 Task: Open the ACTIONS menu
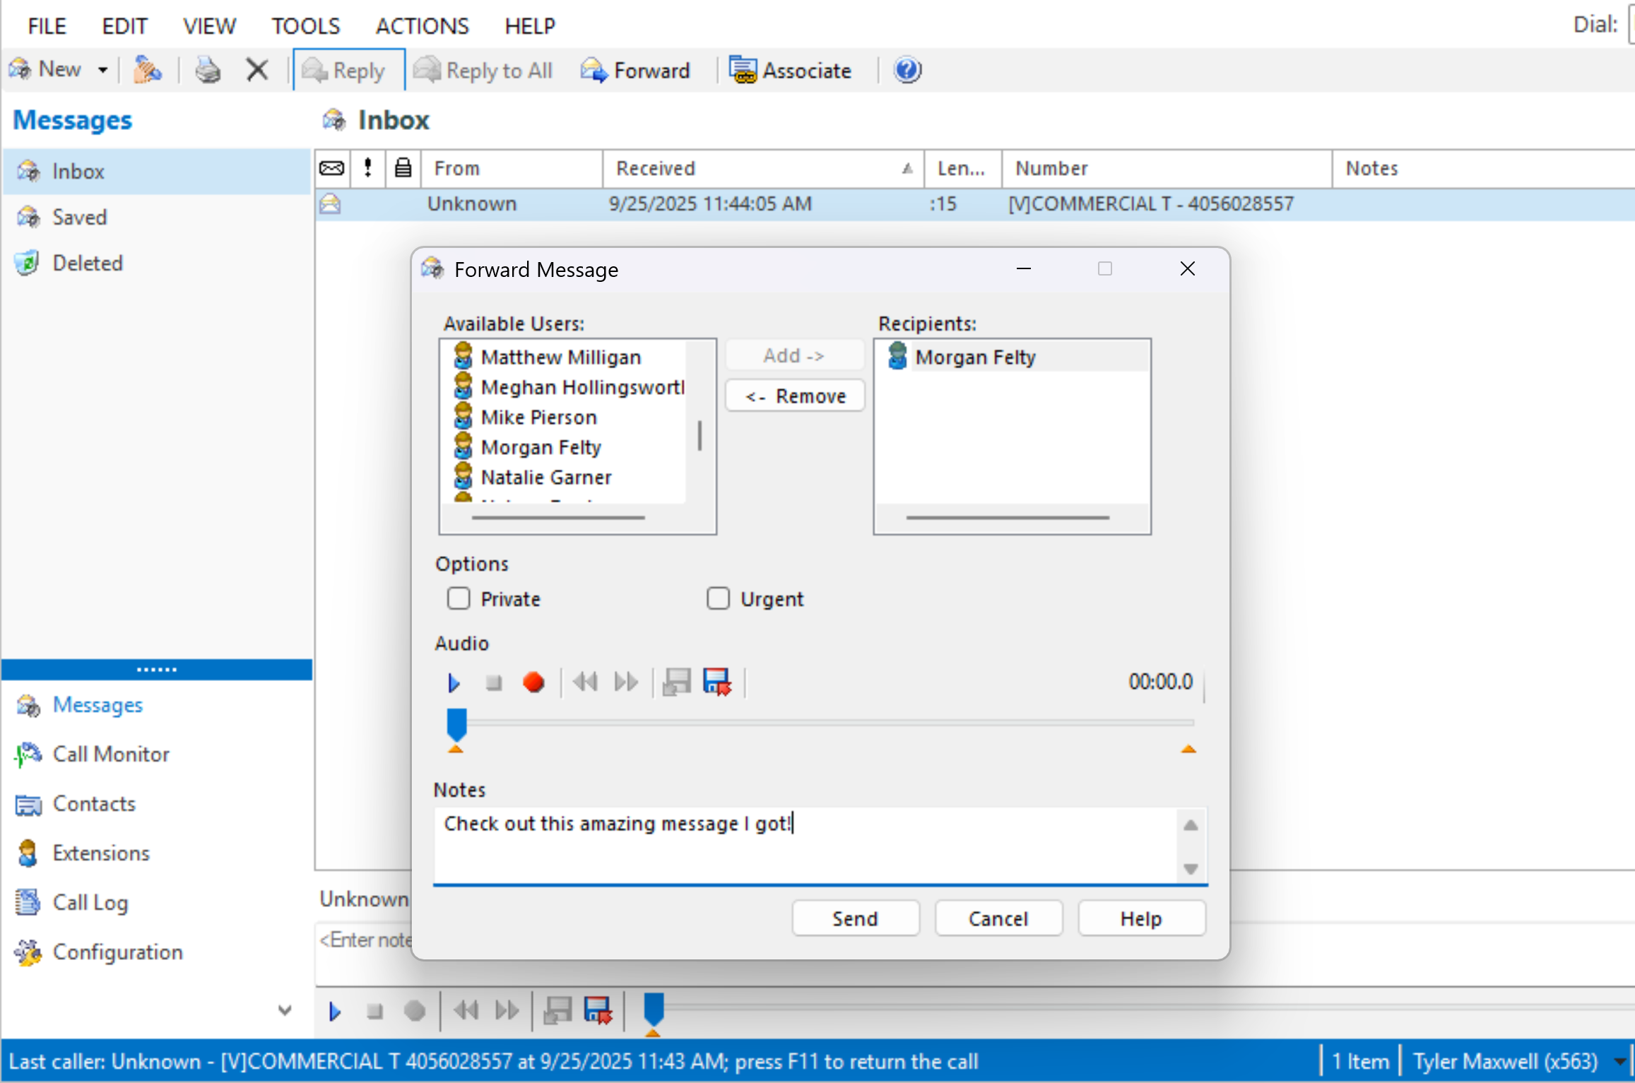[x=422, y=26]
